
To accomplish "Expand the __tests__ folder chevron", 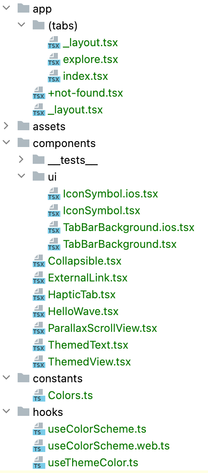I will tap(21, 160).
